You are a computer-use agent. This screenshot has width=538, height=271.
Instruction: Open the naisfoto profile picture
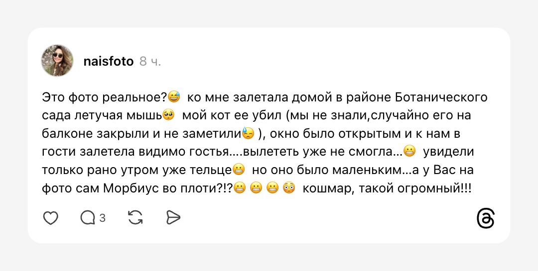point(57,61)
